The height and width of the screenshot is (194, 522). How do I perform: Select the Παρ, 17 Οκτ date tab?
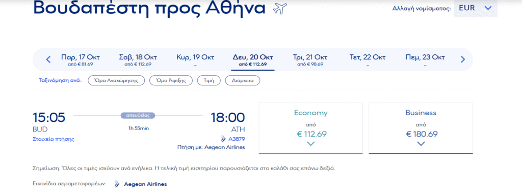pyautogui.click(x=80, y=60)
